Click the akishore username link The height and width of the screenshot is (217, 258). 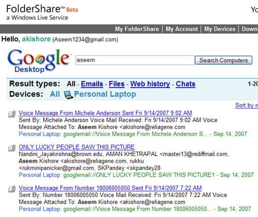36,39
